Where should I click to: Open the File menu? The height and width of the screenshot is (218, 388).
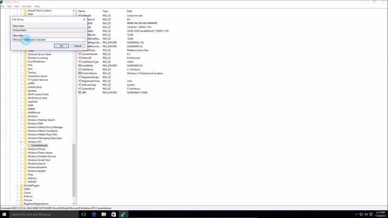[2, 6]
